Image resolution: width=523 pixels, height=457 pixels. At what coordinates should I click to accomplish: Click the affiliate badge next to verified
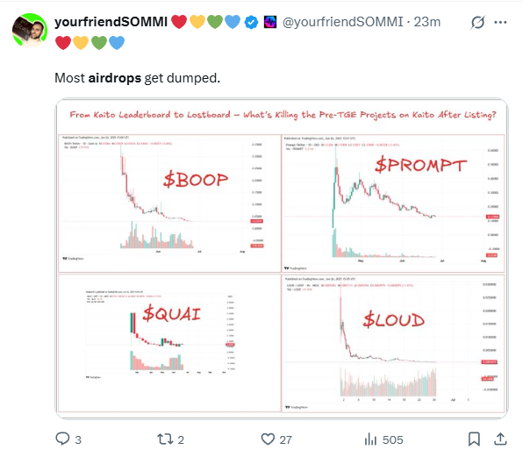click(270, 22)
